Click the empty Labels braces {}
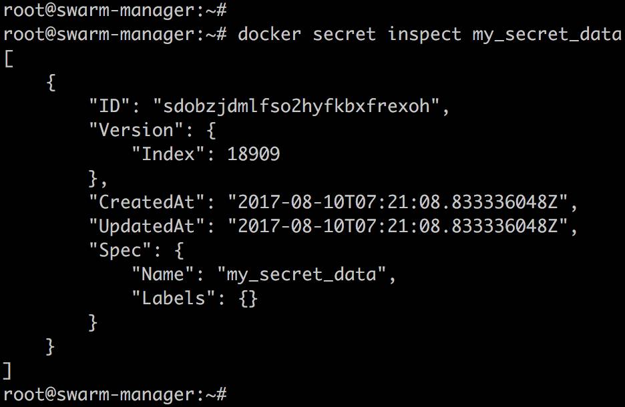The height and width of the screenshot is (407, 625). click(x=248, y=299)
